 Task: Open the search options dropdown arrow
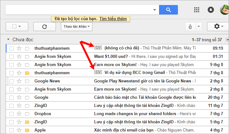(155, 10)
